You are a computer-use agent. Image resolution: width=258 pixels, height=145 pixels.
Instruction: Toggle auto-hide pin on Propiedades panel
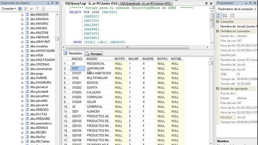(250, 3)
